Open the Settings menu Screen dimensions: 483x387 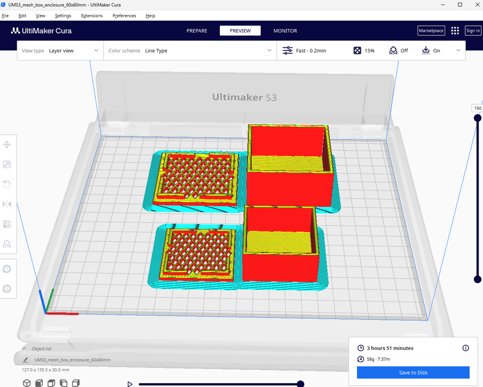click(63, 15)
